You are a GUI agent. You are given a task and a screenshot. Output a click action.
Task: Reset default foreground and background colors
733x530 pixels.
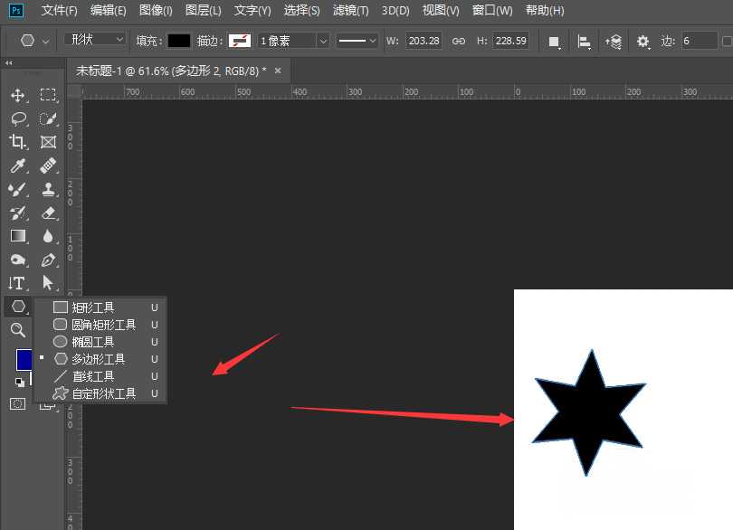[20, 382]
